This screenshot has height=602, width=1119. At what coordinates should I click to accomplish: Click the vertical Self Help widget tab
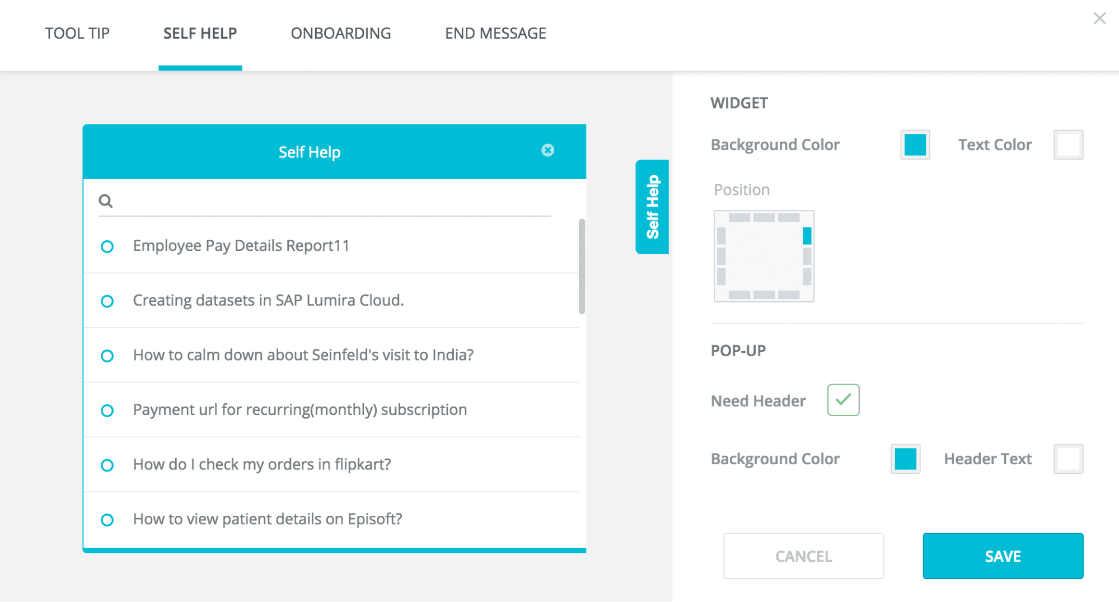(652, 207)
